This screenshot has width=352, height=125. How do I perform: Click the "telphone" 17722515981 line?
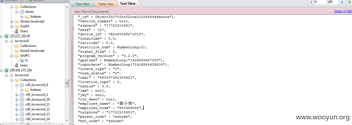coord(107,112)
